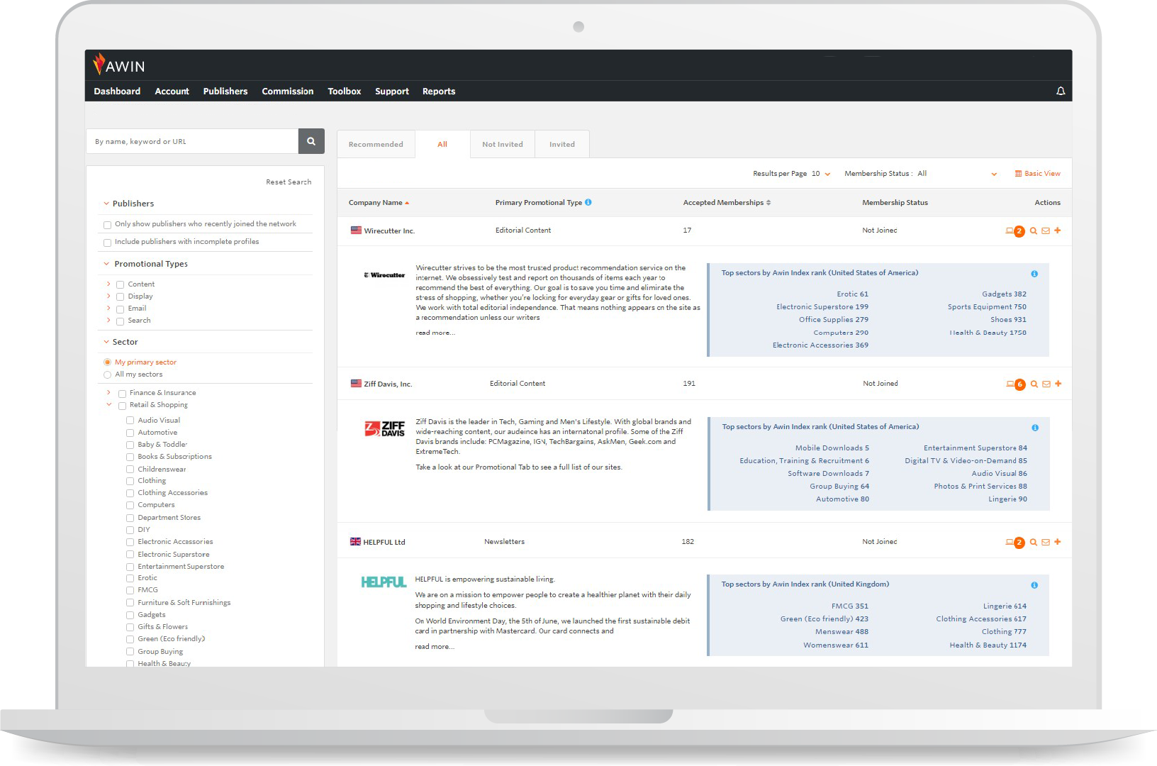Screen dimensions: 1157x766
Task: Check the Computers sector checkbox
Action: (x=130, y=505)
